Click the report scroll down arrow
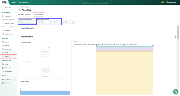This screenshot has width=180, height=96. point(175,37)
